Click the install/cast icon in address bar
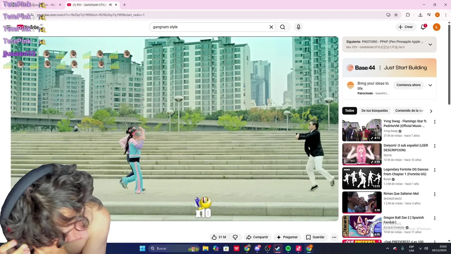 [x=388, y=15]
